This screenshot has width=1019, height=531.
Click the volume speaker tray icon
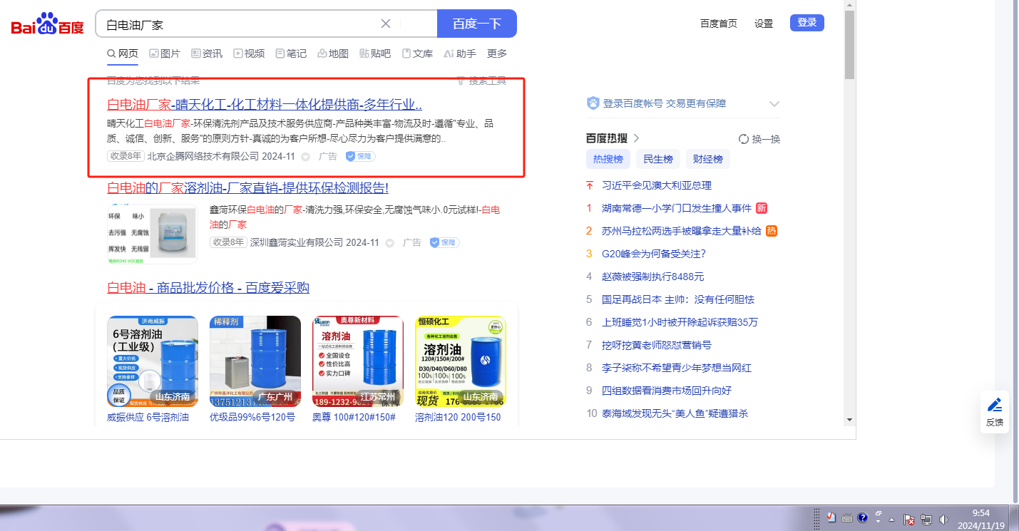pos(944,519)
